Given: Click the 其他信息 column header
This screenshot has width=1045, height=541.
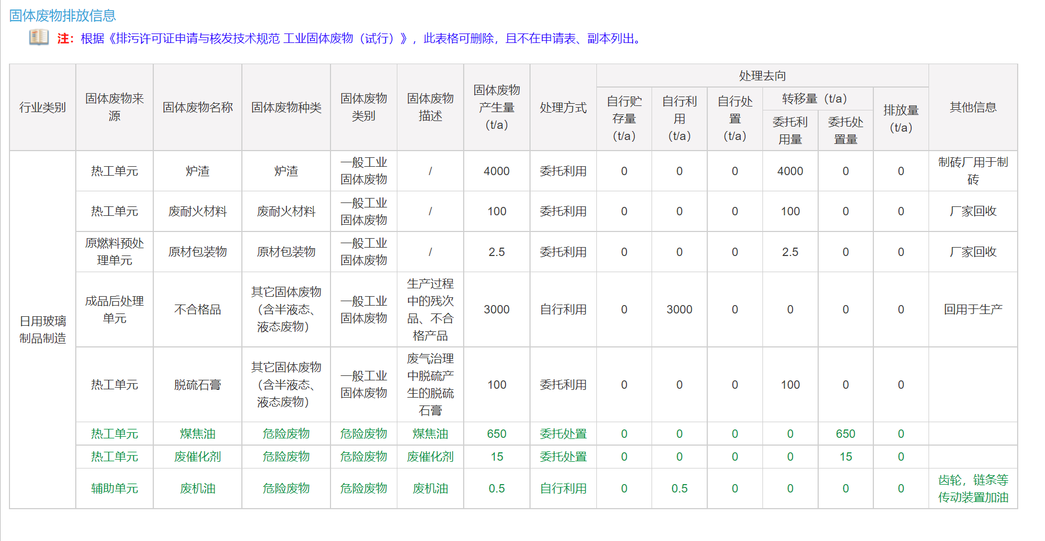Looking at the screenshot, I should (973, 107).
